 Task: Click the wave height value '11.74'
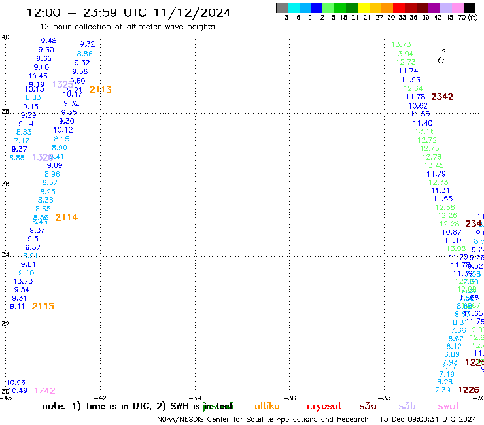click(x=408, y=71)
